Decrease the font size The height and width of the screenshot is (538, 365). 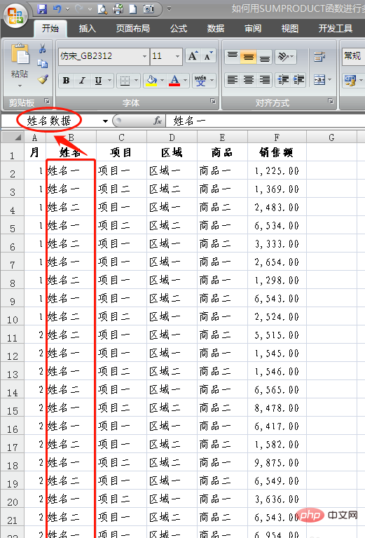tap(208, 56)
